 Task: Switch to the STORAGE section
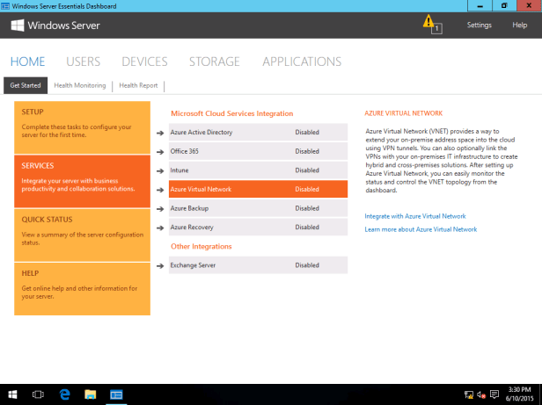pyautogui.click(x=214, y=61)
